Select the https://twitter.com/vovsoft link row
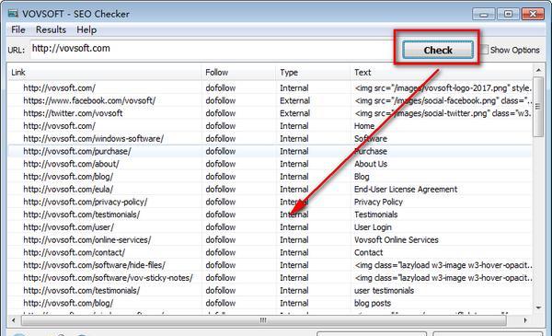Screen dimensions: 552x336 click(73, 113)
